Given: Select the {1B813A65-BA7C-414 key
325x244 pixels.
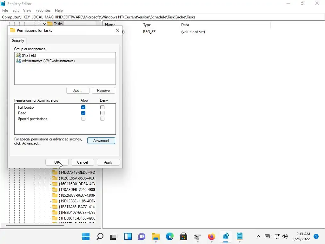Looking at the screenshot, I should [x=77, y=207].
